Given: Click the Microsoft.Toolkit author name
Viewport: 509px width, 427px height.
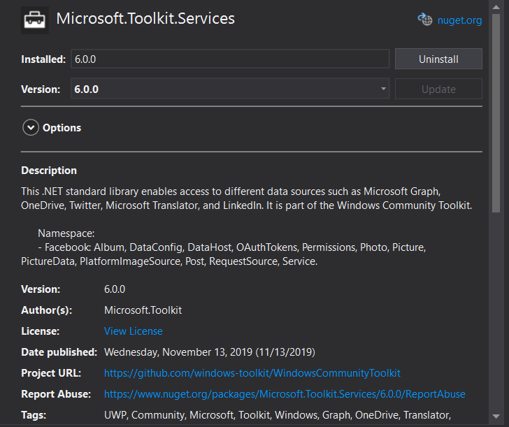Looking at the screenshot, I should (143, 310).
